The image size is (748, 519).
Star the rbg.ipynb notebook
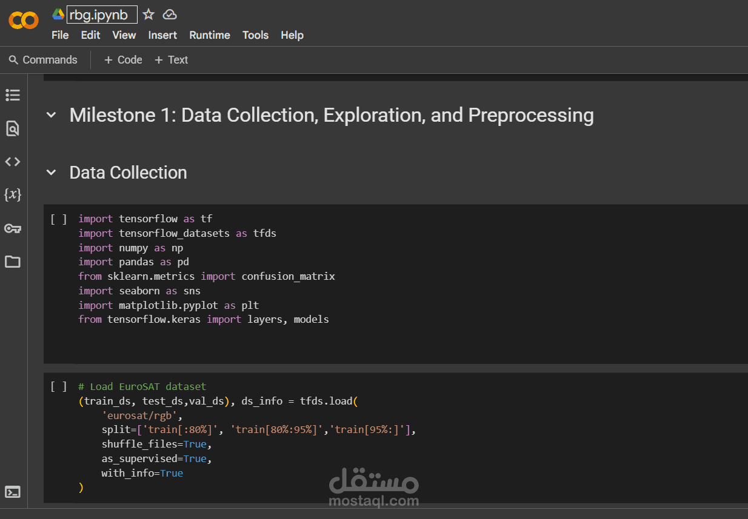click(149, 15)
